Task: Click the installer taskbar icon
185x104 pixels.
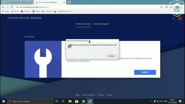Action: coord(90,101)
